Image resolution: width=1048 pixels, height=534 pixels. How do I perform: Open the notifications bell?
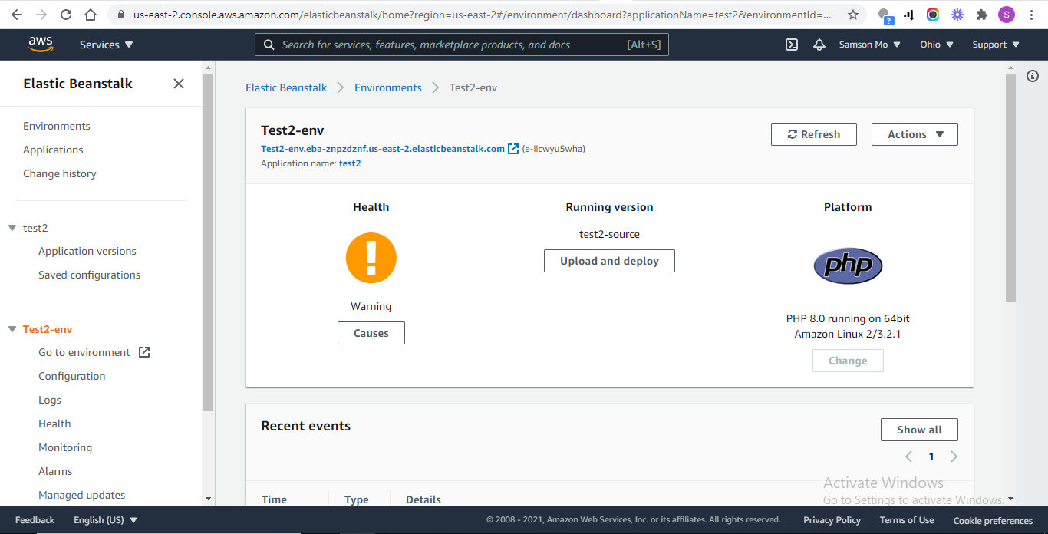[819, 44]
